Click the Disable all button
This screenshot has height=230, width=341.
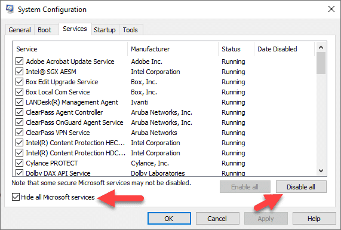pos(301,187)
